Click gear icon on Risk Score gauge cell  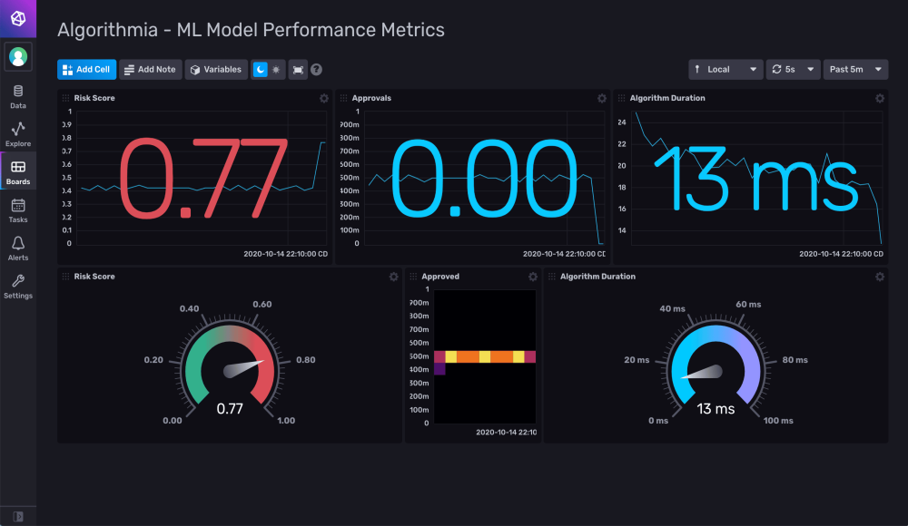coord(393,277)
